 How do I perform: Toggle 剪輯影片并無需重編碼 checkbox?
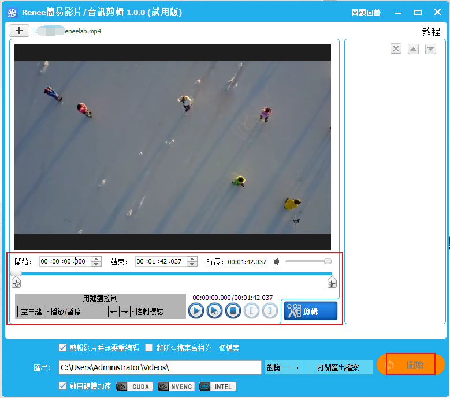tap(62, 348)
